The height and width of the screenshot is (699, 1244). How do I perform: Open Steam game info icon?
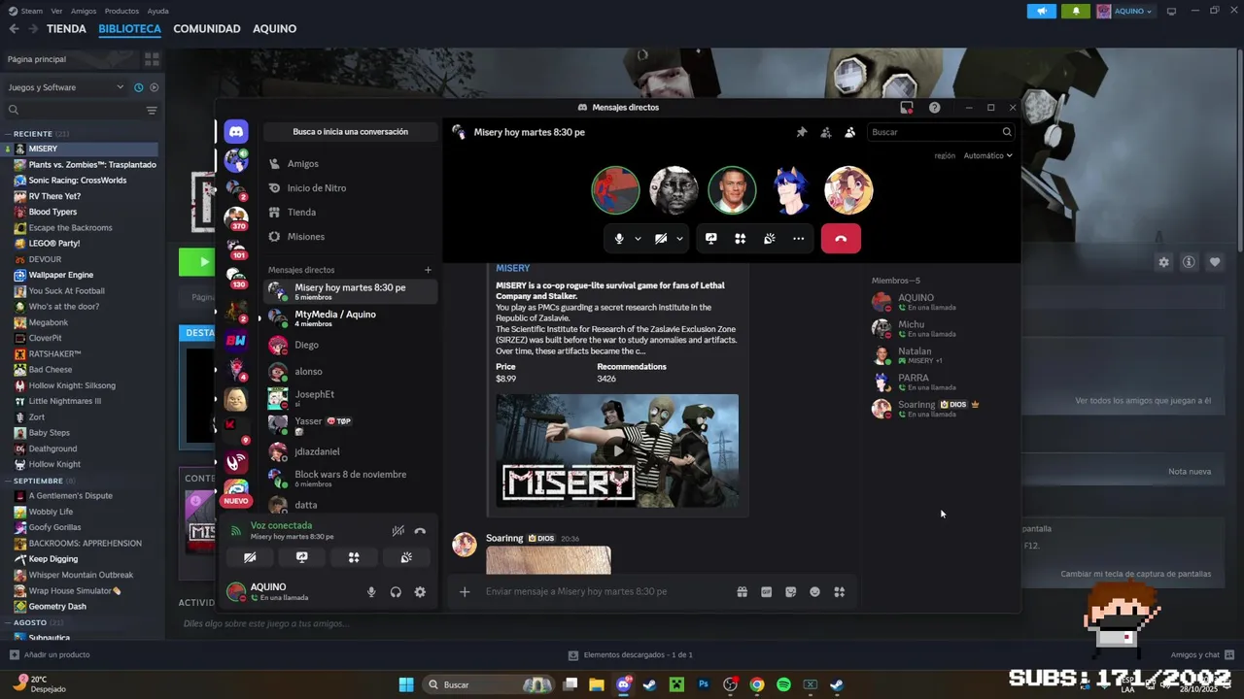[x=1189, y=262]
